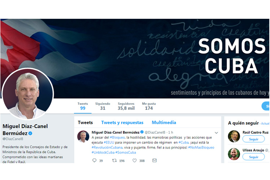Screen dimensions: 270x180
Task: Follow Ulises Araujo with Seguir
Action: (253, 157)
